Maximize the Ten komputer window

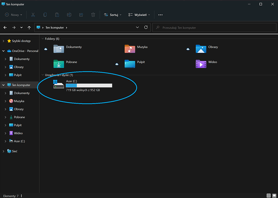261,4
